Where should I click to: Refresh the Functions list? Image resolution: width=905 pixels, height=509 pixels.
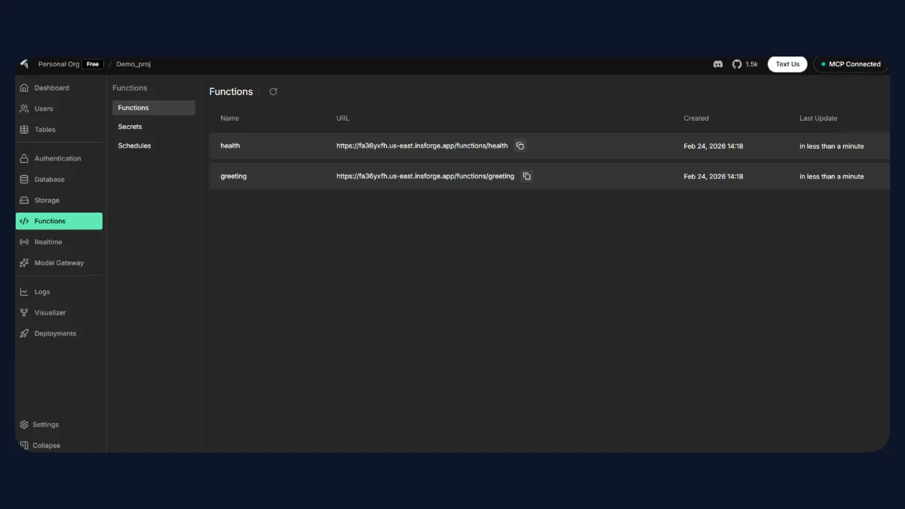coord(273,91)
